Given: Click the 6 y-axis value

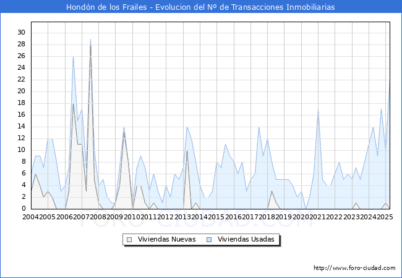Looking at the screenshot, I should 24,174.
